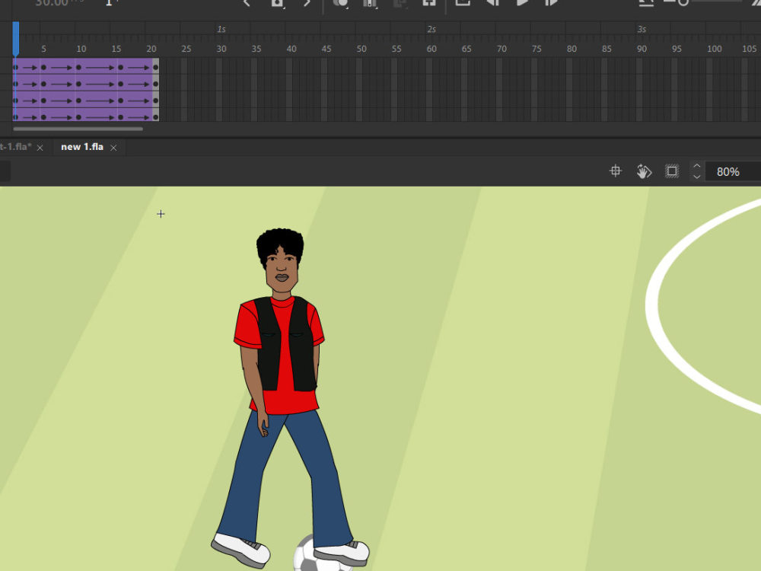Select second layer keyframe at frame 5
Image resolution: width=761 pixels, height=571 pixels.
(x=43, y=84)
